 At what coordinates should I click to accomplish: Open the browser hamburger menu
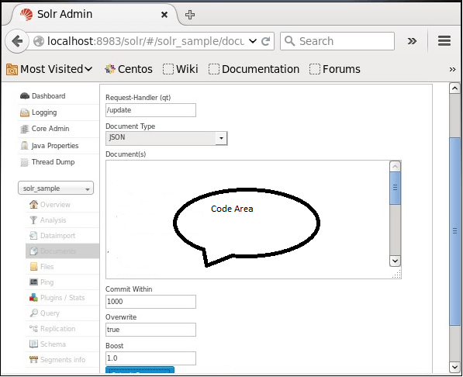444,41
